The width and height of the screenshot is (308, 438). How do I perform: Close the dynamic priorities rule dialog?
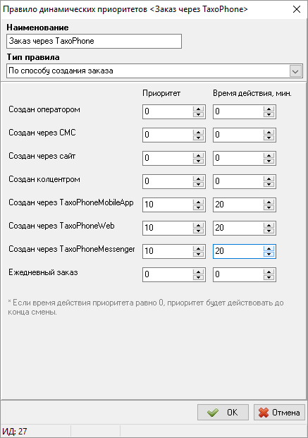coord(297,9)
